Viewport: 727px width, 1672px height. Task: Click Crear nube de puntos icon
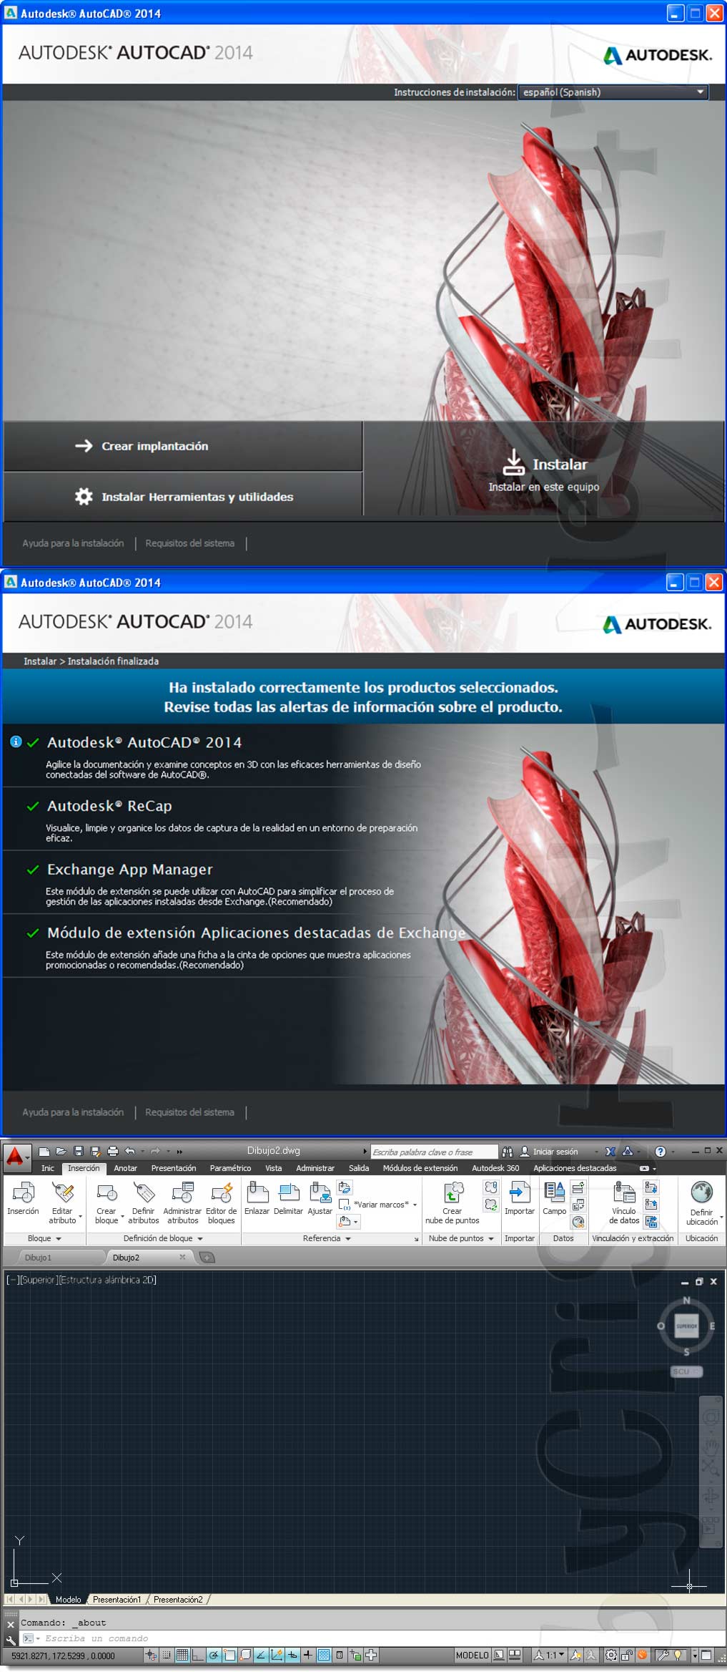(x=453, y=1192)
